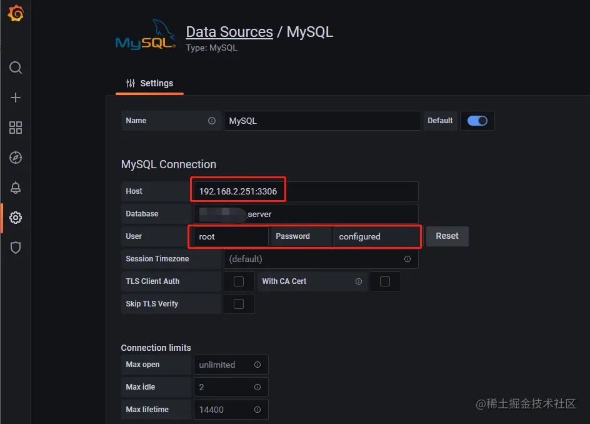Click the Host input field
590x424 pixels.
pyautogui.click(x=306, y=191)
